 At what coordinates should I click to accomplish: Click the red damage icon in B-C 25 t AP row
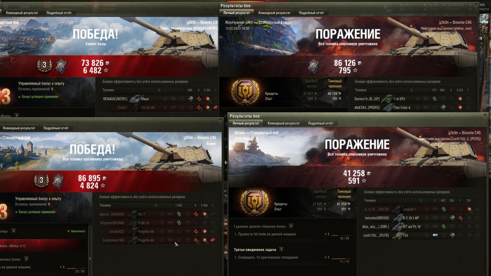[461, 218]
